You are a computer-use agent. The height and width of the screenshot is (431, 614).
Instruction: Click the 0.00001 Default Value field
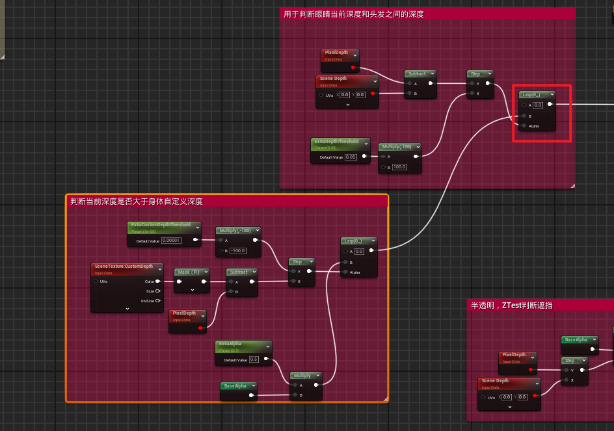pos(171,241)
